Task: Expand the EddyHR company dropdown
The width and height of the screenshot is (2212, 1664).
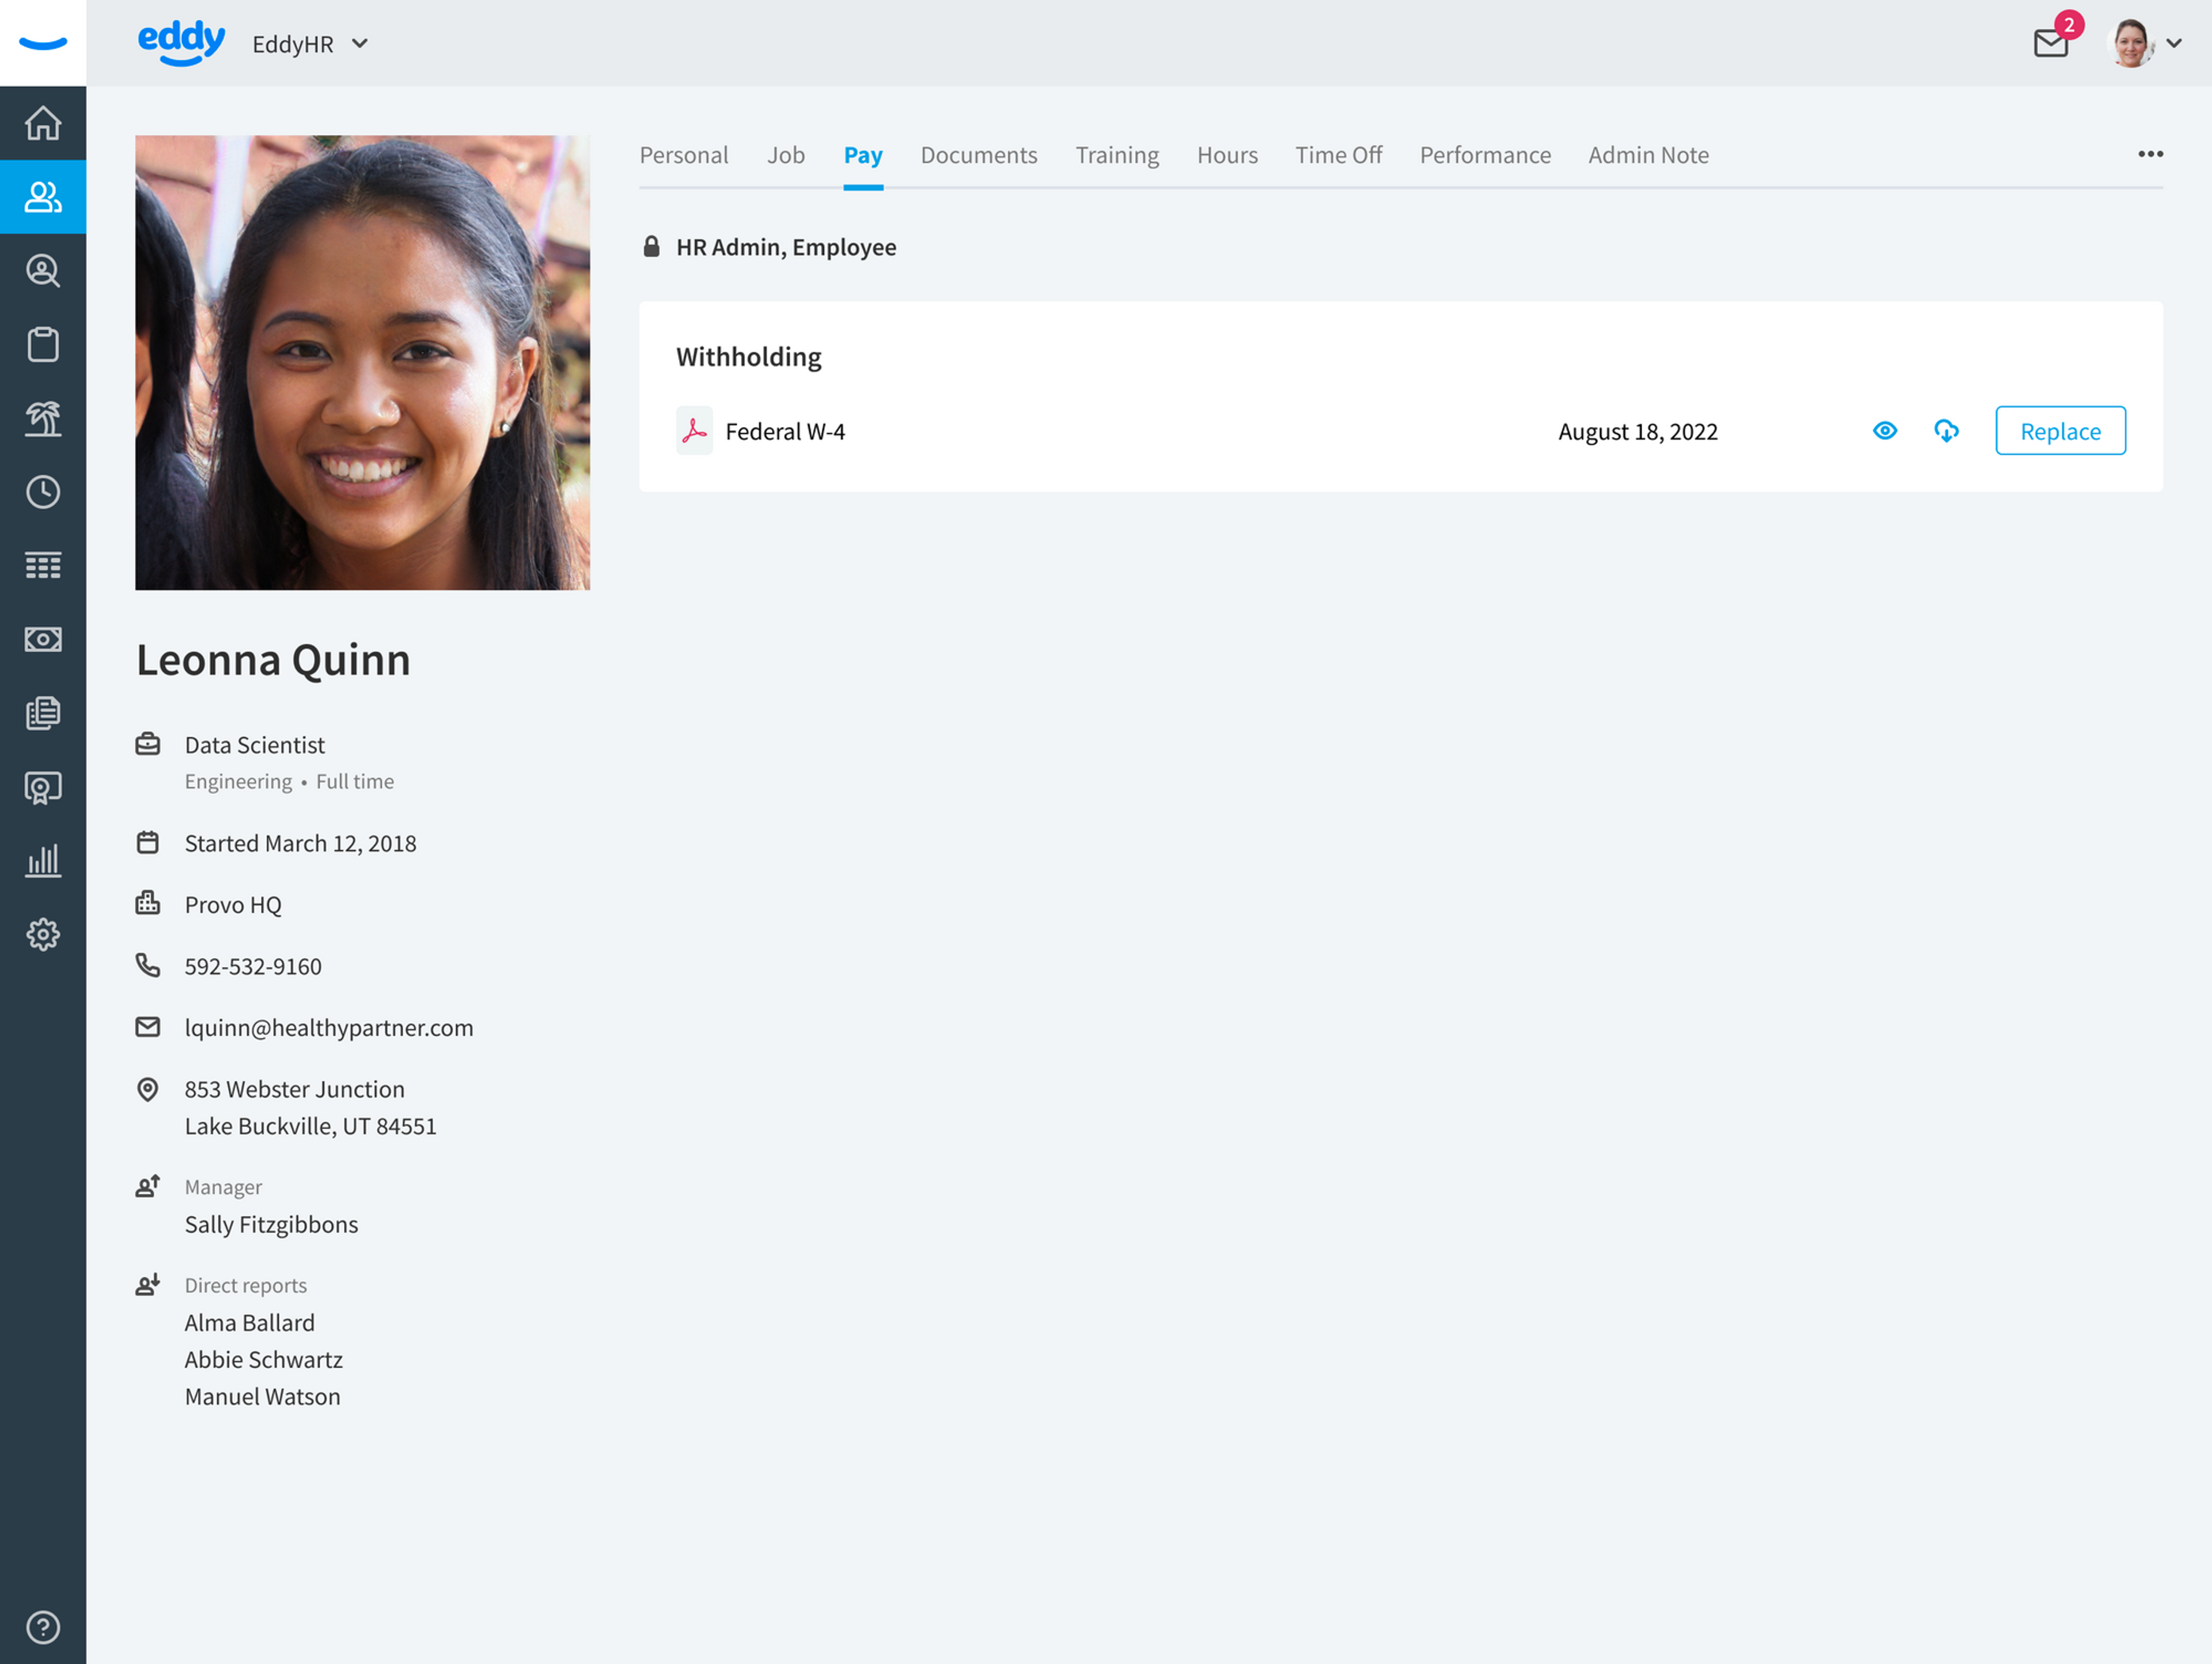Action: (310, 44)
